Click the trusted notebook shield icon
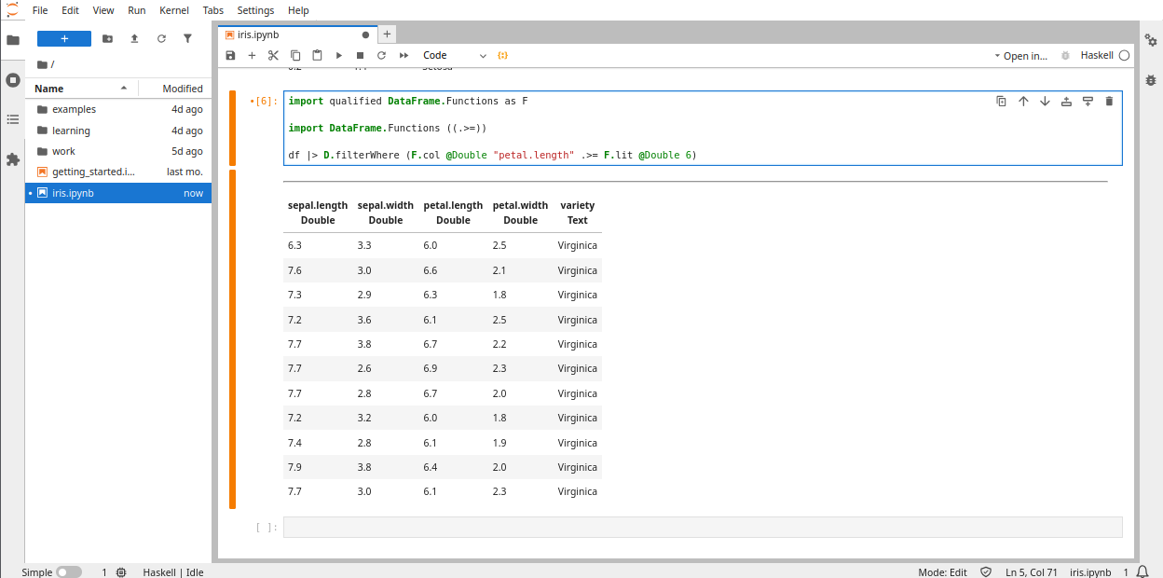1163x578 pixels. [986, 571]
